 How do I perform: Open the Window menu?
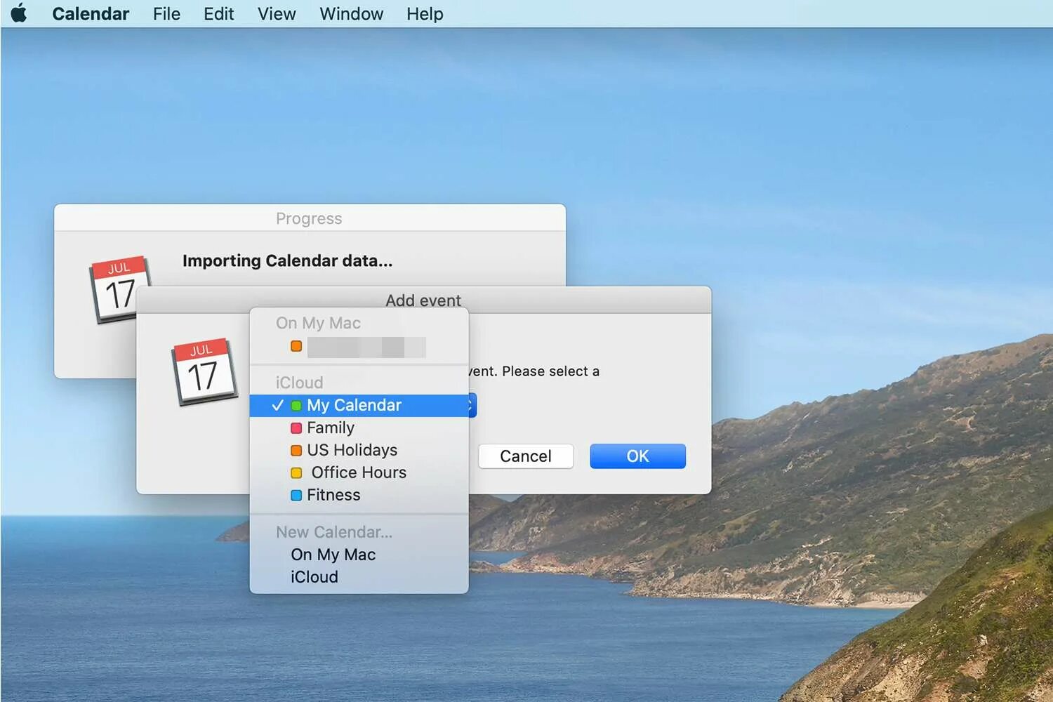tap(351, 13)
